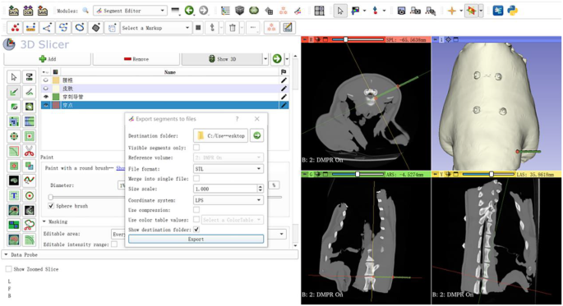The height and width of the screenshot is (306, 563).
Task: Select the Draw effect icon
Action: pyautogui.click(x=30, y=92)
